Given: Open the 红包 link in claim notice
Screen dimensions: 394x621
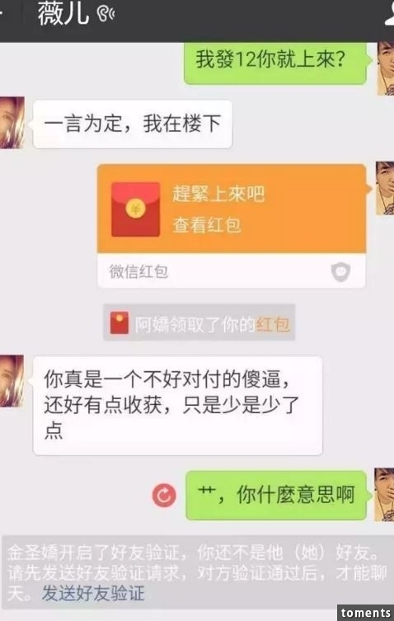Looking at the screenshot, I should [x=273, y=325].
